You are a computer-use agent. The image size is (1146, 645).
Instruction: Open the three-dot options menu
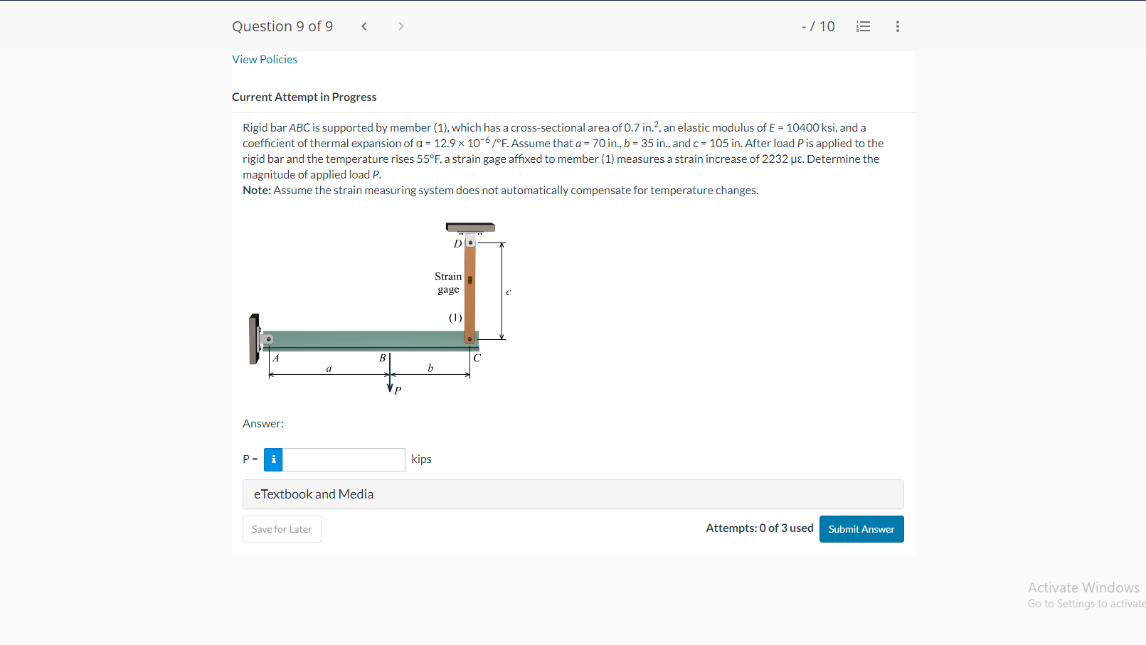(897, 26)
